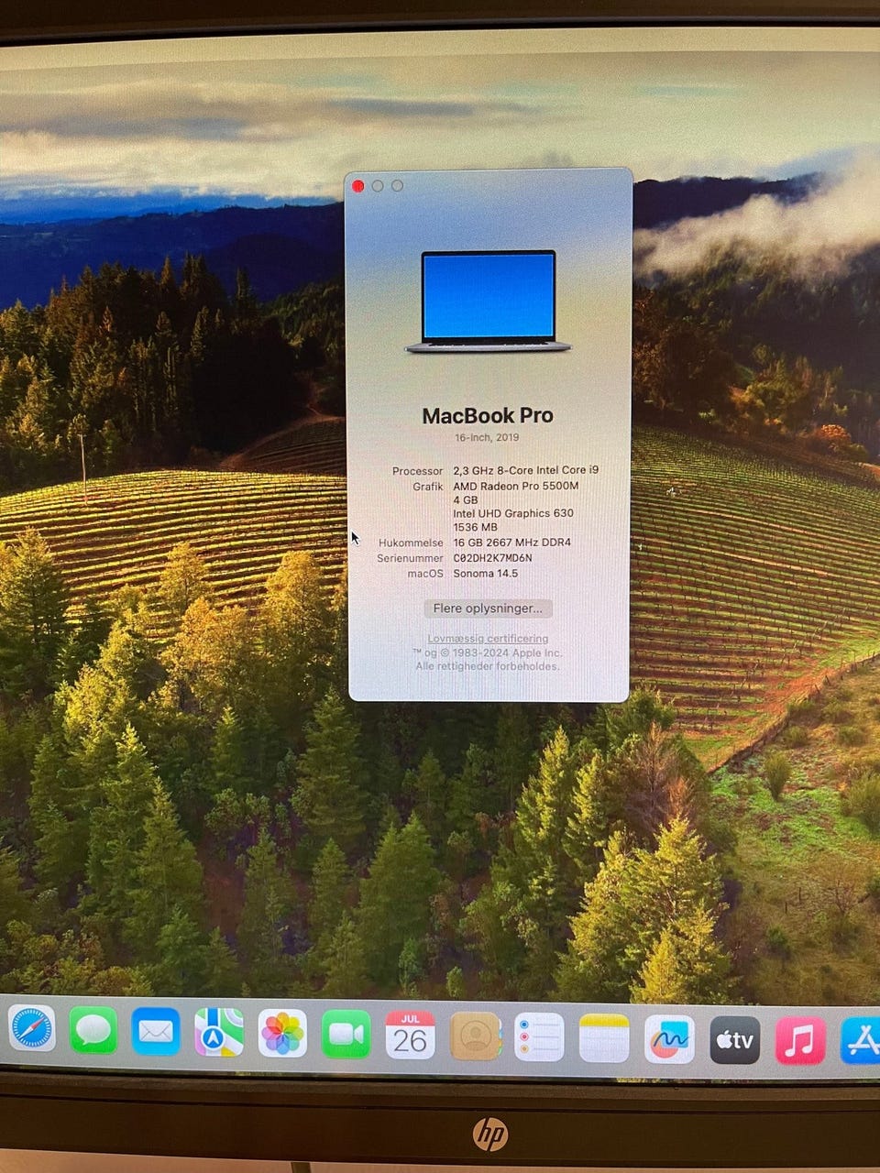Screen dimensions: 880x1173
Task: Click the MacBook Pro title text
Action: [x=488, y=415]
